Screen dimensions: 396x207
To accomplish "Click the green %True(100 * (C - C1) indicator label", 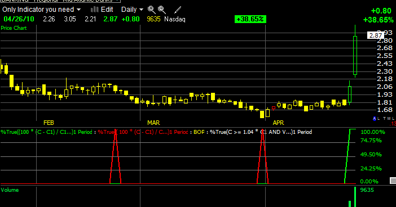I will click(47, 132).
